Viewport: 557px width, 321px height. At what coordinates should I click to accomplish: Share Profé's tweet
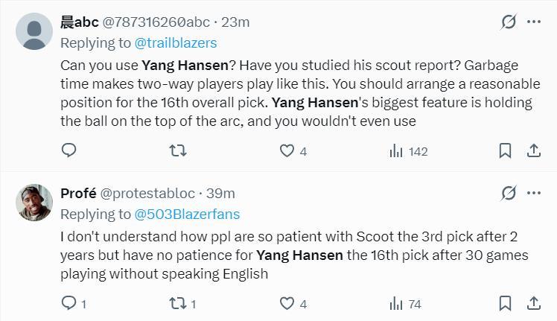[533, 303]
